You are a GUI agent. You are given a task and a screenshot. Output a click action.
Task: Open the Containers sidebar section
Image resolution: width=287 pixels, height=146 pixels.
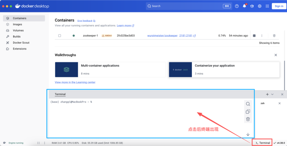24,18
